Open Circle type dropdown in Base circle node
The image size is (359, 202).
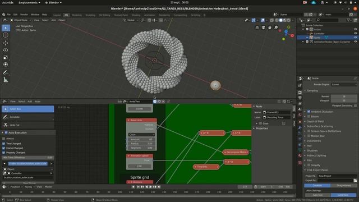tap(141, 135)
